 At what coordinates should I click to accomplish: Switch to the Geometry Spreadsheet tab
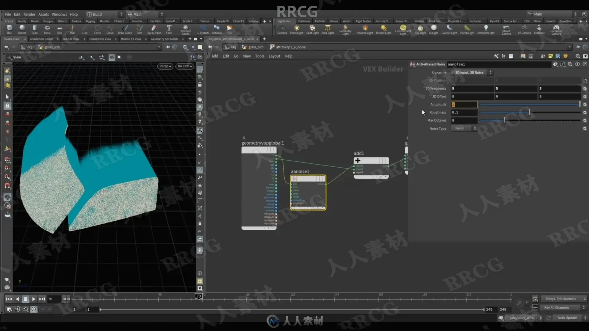[164, 39]
